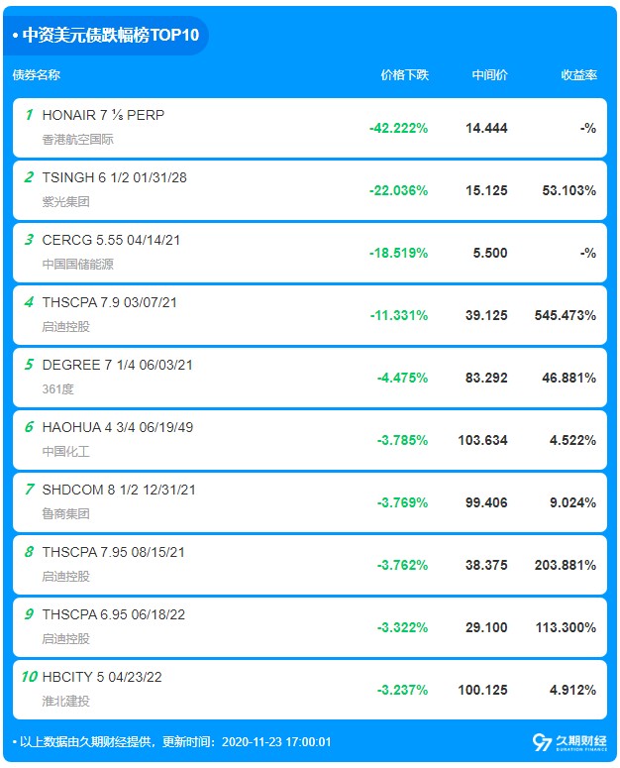Click the 中资美元债跌幅榜TOP10 title badge

[x=110, y=37]
